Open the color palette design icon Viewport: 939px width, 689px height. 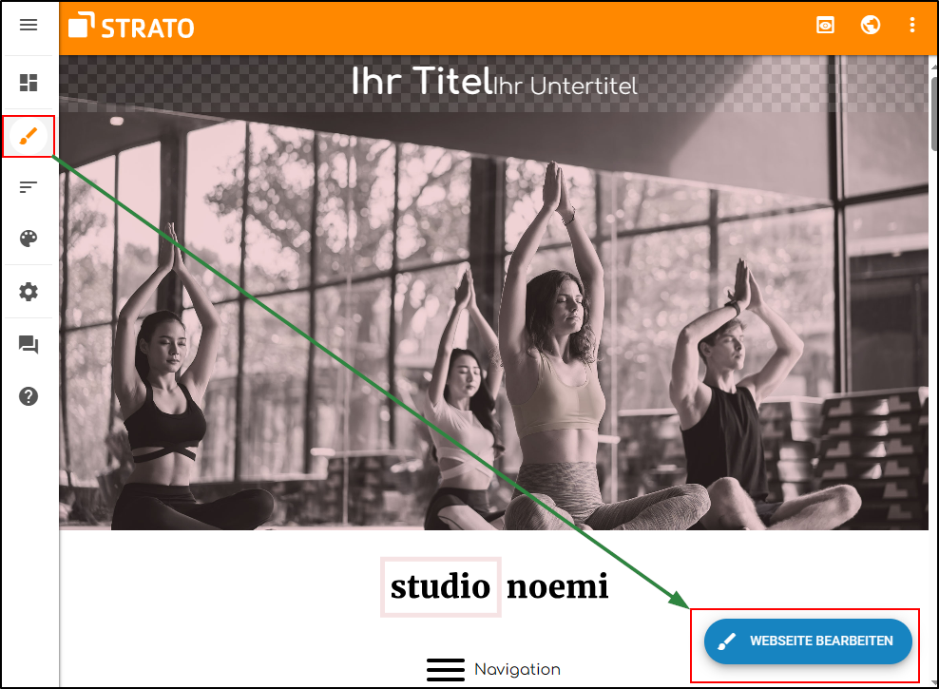29,239
